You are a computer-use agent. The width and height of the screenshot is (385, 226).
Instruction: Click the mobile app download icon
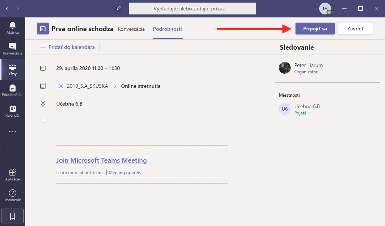13,216
